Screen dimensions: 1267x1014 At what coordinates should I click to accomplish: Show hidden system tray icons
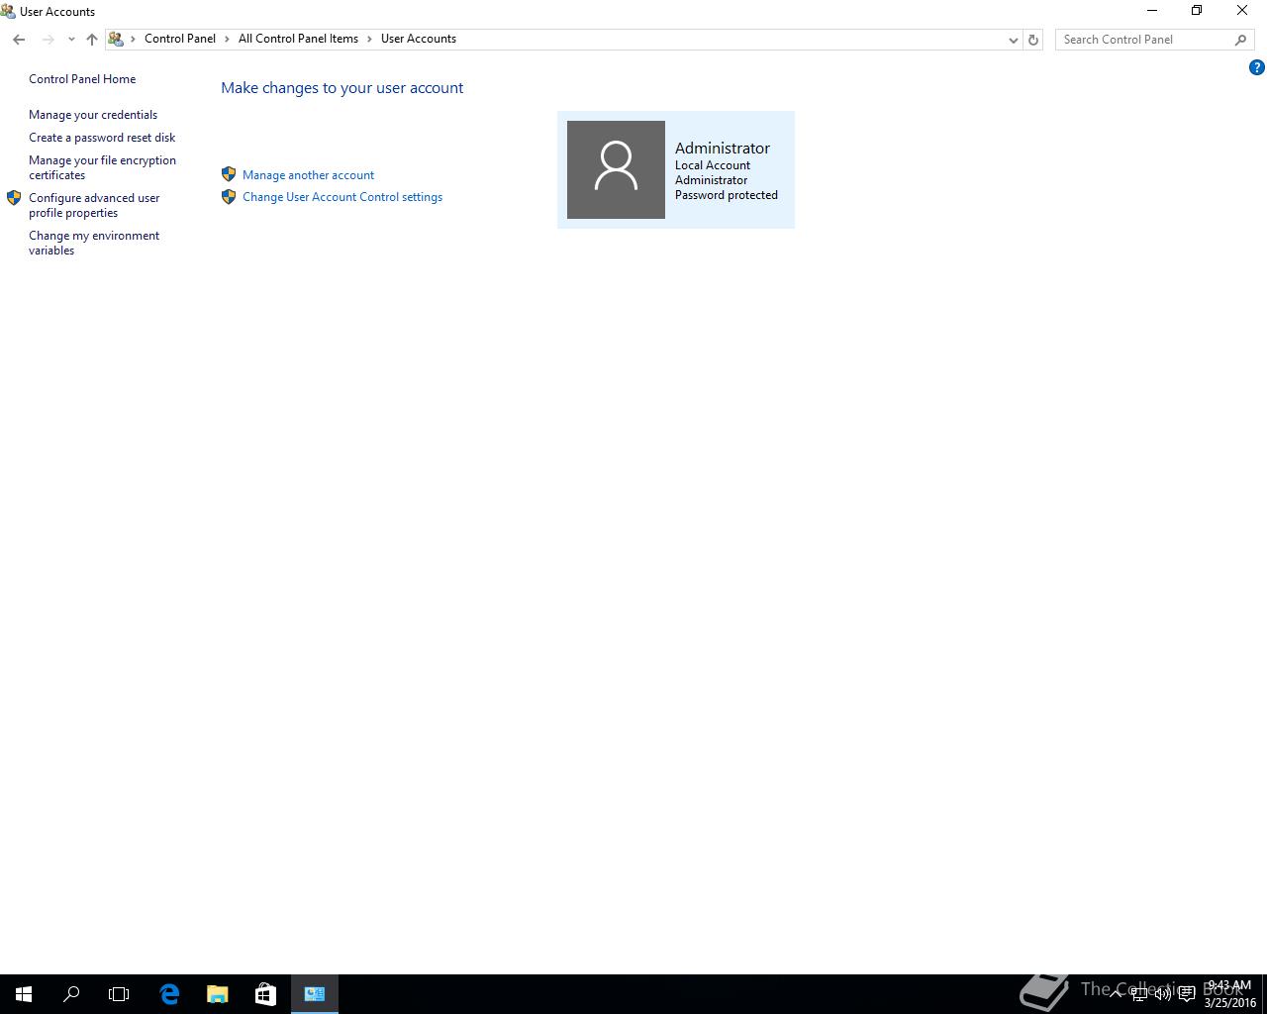1116,994
